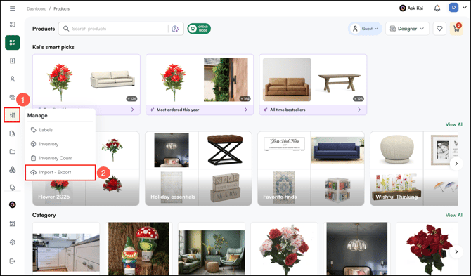The height and width of the screenshot is (276, 471).
Task: Open the All time bestsellers card
Action: click(313, 84)
